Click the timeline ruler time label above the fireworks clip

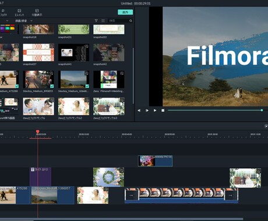pyautogui.click(x=170, y=134)
